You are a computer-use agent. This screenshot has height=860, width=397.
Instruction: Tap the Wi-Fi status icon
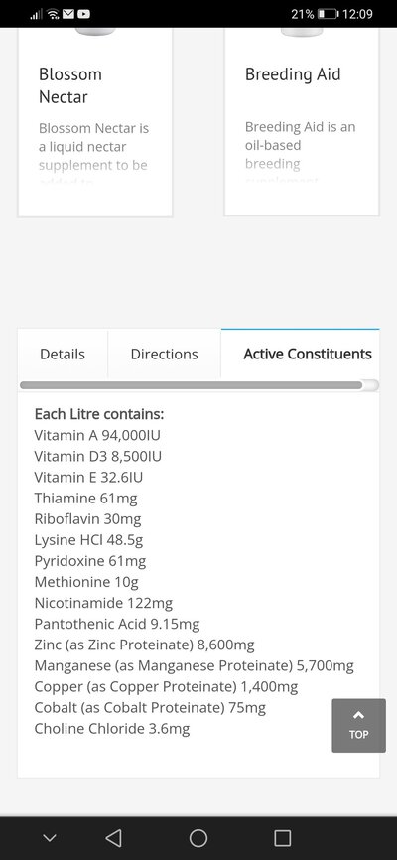[54, 14]
